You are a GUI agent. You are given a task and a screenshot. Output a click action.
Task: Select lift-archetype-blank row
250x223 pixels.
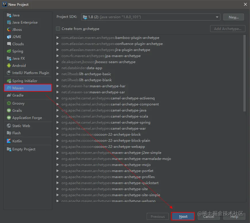(x=150, y=80)
